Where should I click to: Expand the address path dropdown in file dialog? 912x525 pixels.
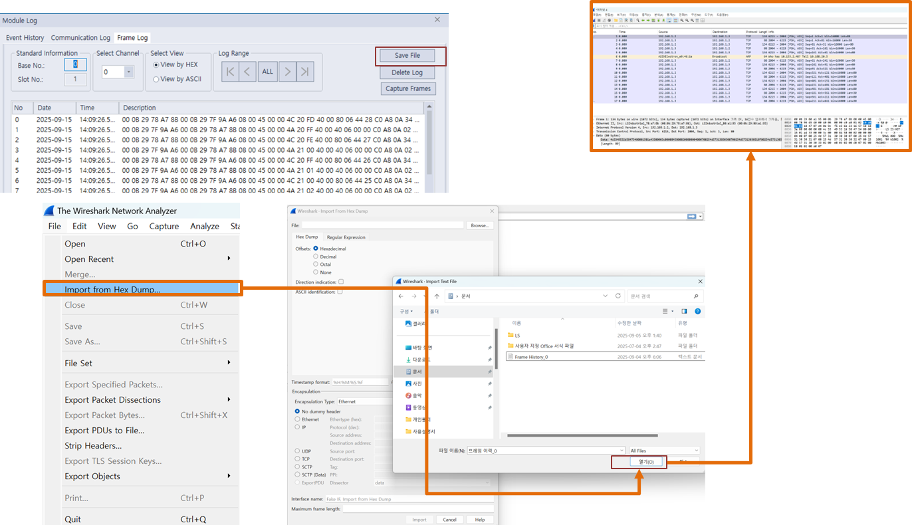pyautogui.click(x=605, y=296)
